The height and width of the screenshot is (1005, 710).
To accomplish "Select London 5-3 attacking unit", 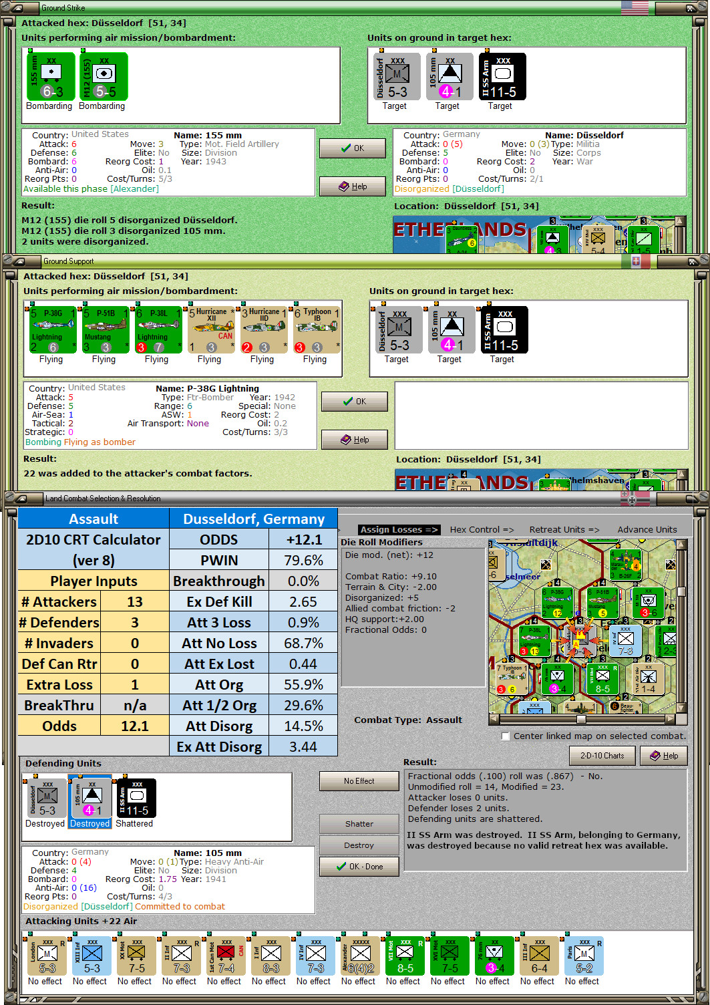I will (46, 956).
